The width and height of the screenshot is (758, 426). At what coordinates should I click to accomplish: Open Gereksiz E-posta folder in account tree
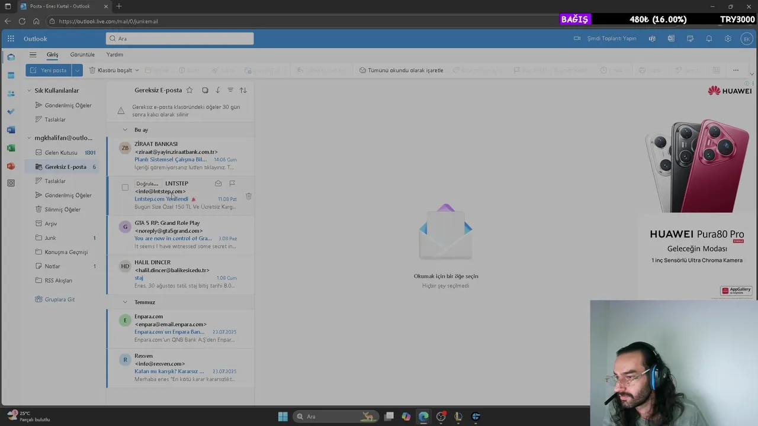[x=62, y=167]
